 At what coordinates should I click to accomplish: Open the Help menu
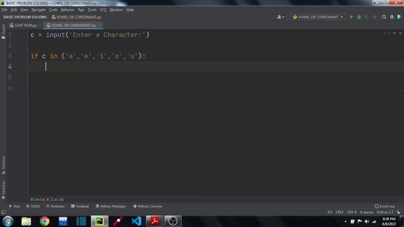click(130, 10)
